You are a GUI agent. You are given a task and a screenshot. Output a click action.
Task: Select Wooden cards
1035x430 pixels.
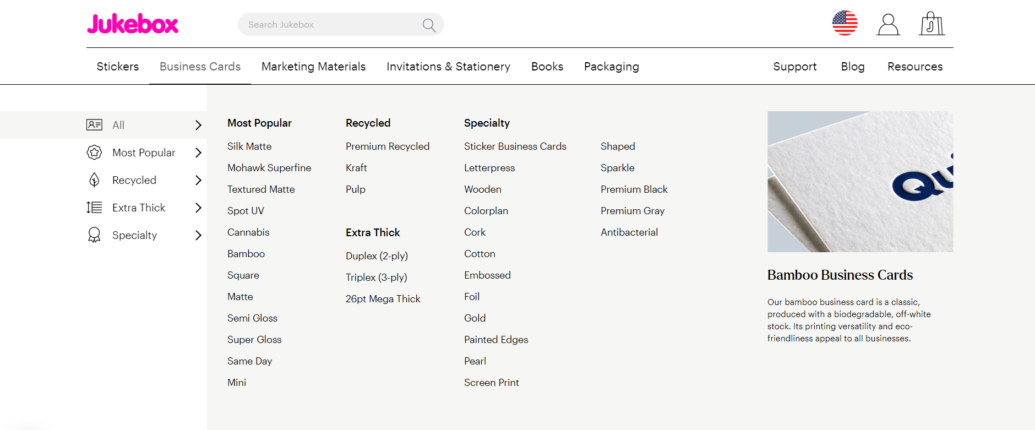coord(483,189)
